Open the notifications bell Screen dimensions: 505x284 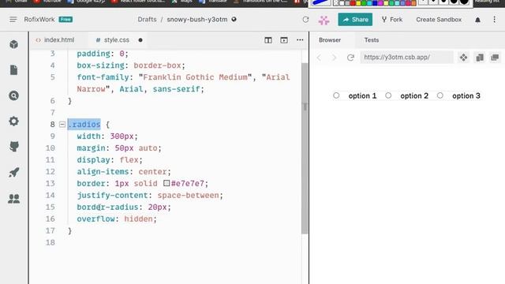click(477, 20)
